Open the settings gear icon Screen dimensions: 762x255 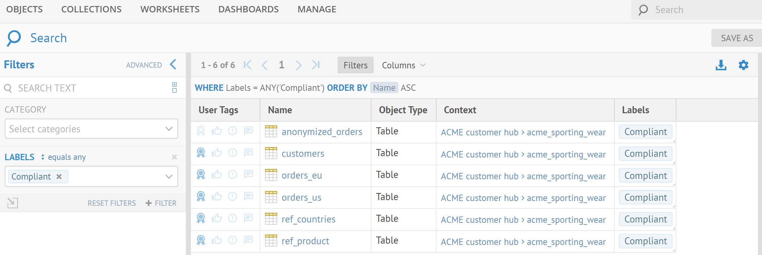(743, 65)
